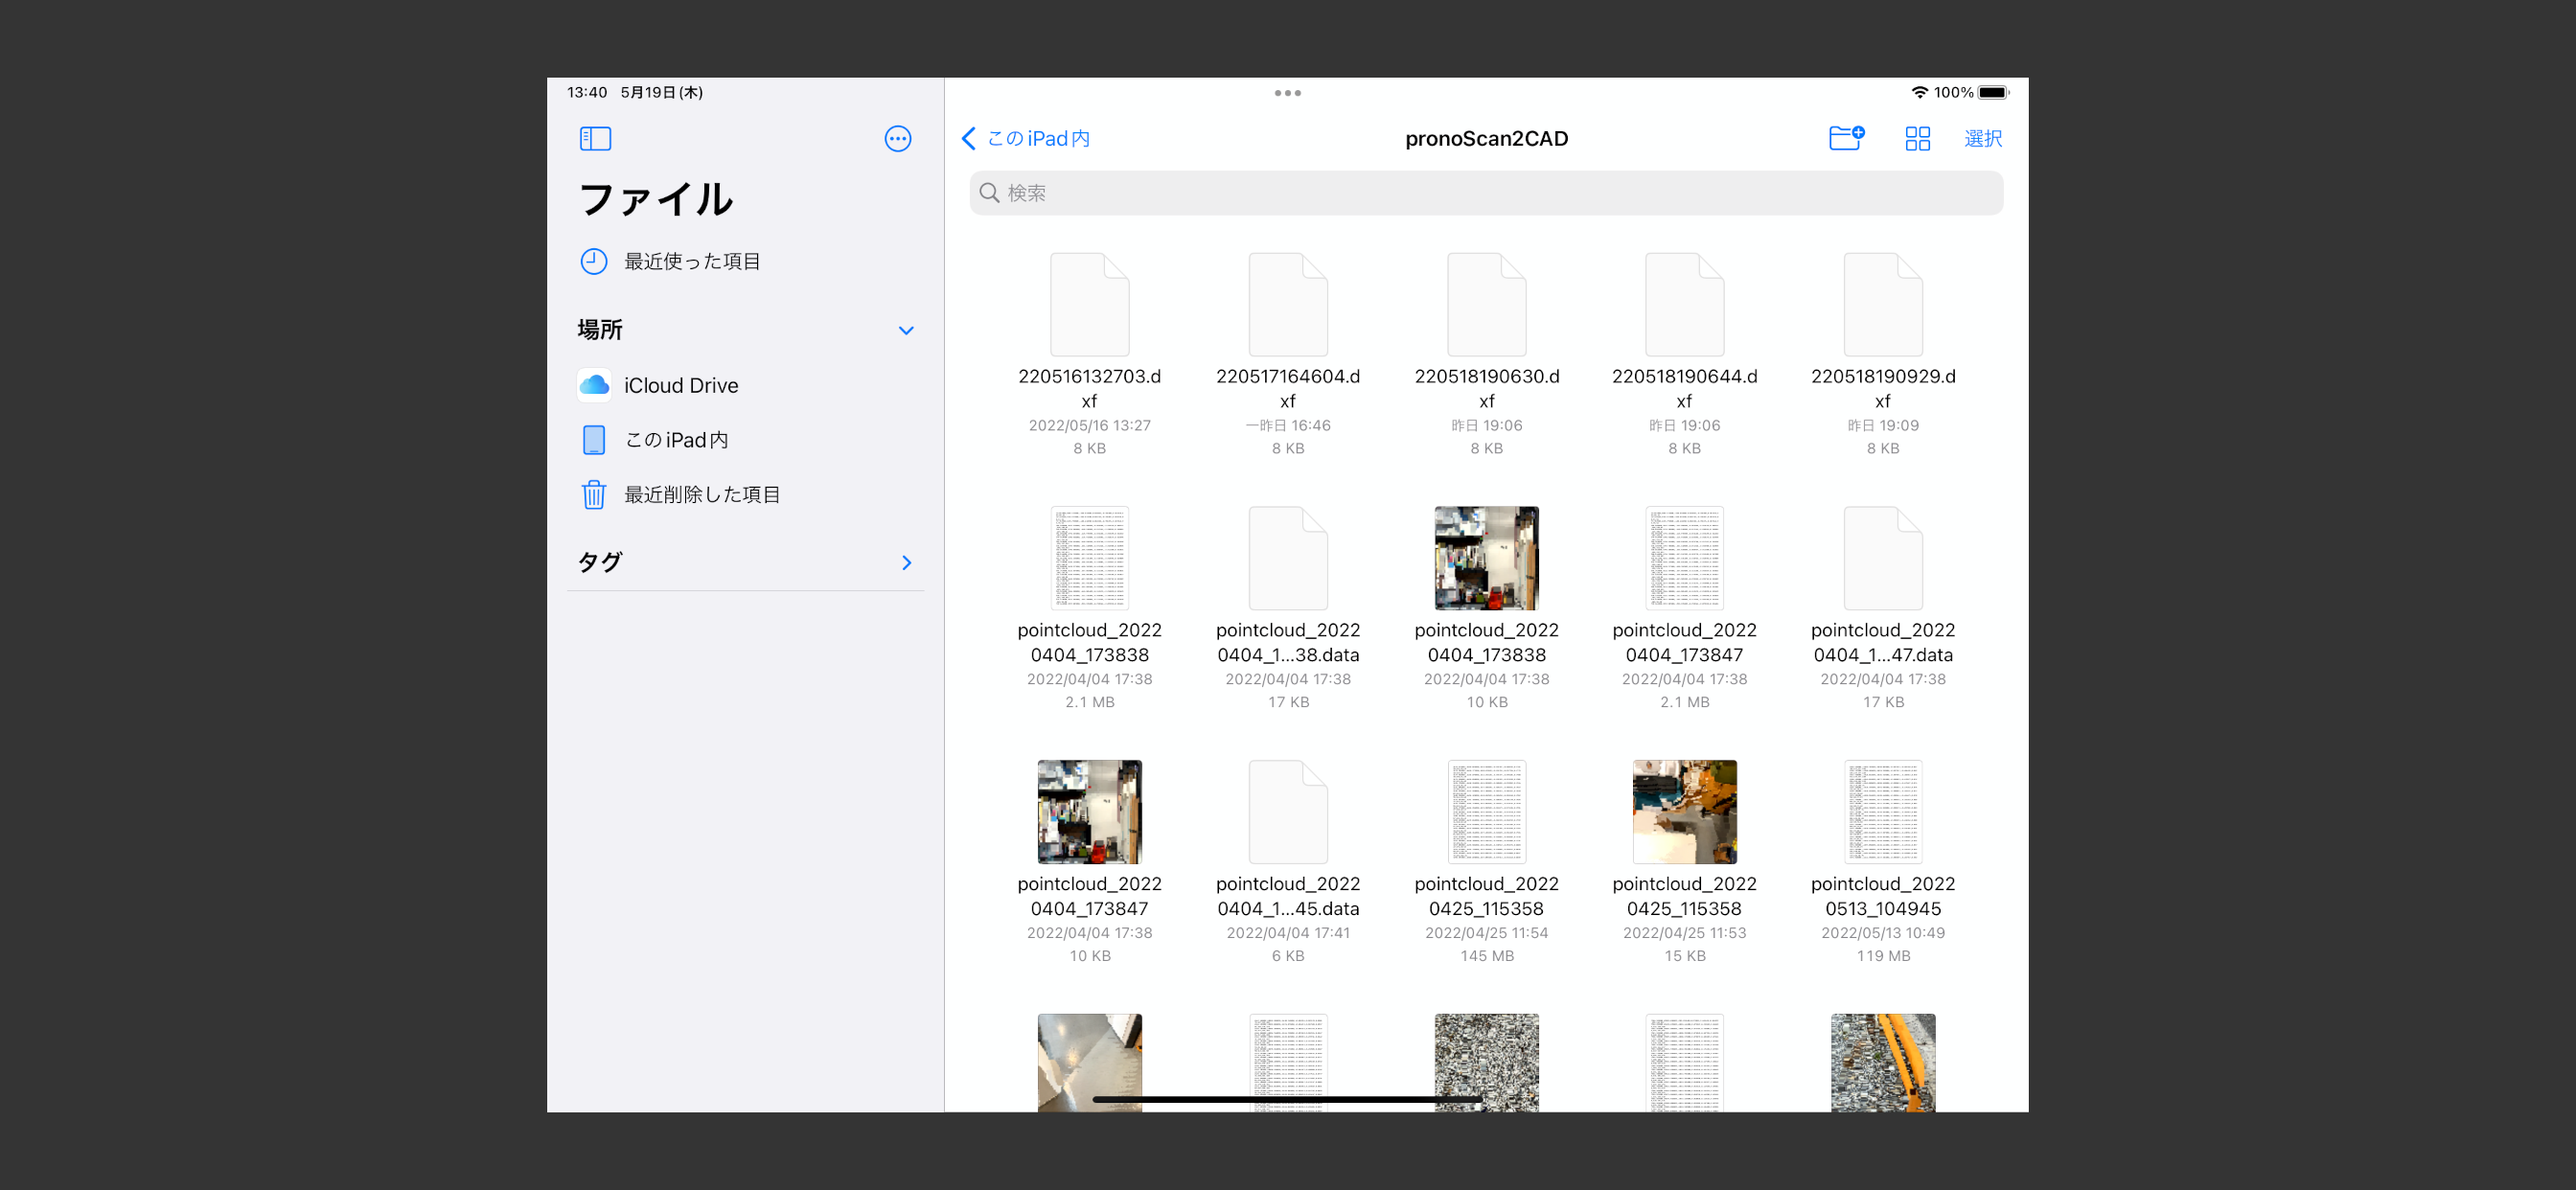Screen dimensions: 2576x1190
Task: Tap the iCloud Drive cloud icon
Action: coord(594,385)
